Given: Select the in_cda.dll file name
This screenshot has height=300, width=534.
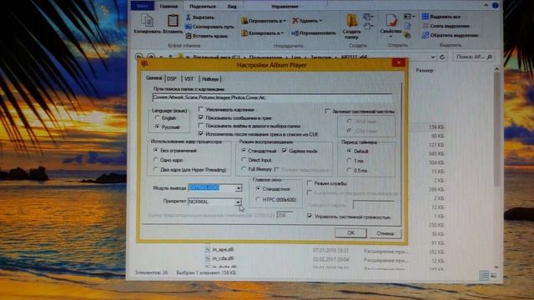Looking at the screenshot, I should pyautogui.click(x=223, y=258).
